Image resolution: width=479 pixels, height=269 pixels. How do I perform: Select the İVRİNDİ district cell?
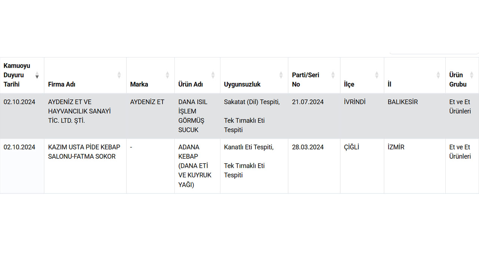click(x=362, y=116)
